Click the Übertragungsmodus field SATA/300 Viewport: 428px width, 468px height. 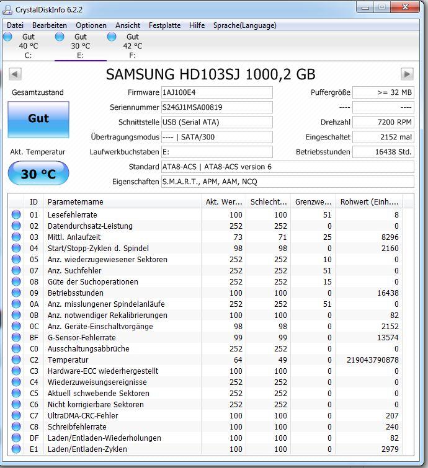pyautogui.click(x=217, y=137)
